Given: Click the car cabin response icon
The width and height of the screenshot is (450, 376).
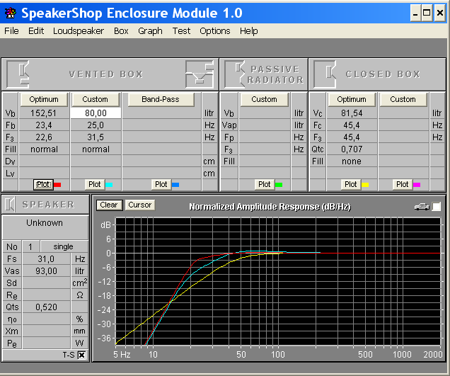Looking at the screenshot, I should pos(422,206).
